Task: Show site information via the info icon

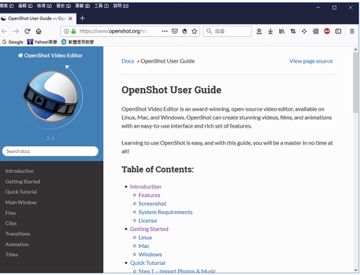Action: 66,31
